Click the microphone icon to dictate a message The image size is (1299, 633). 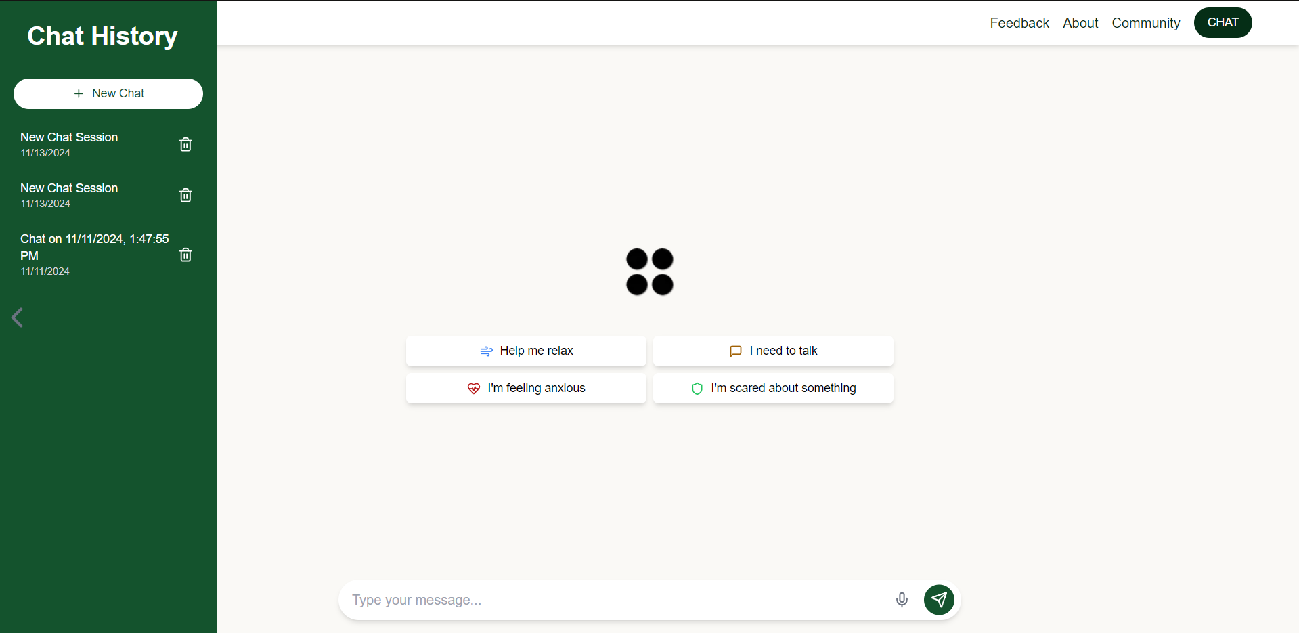(902, 600)
